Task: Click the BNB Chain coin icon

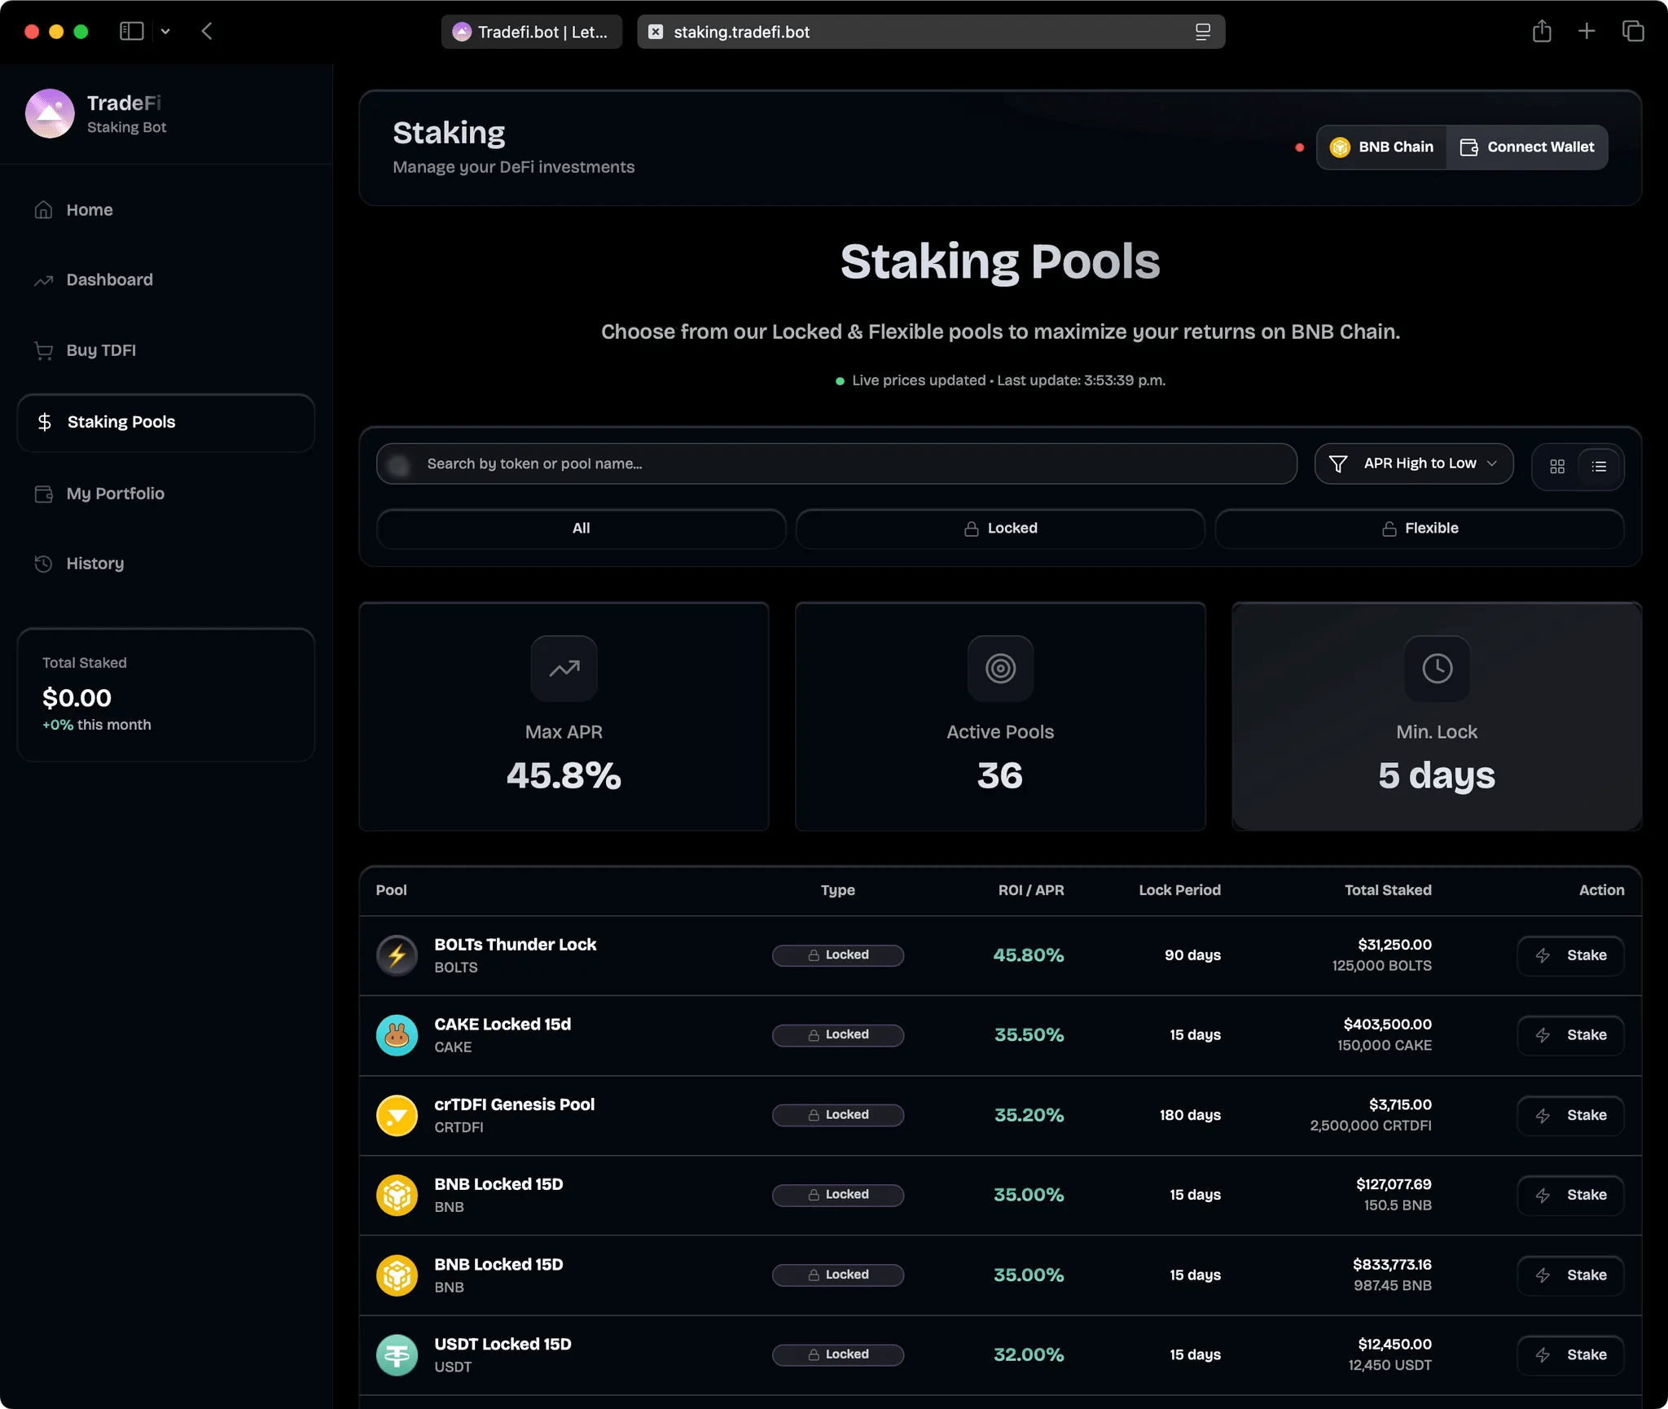Action: coord(1340,147)
